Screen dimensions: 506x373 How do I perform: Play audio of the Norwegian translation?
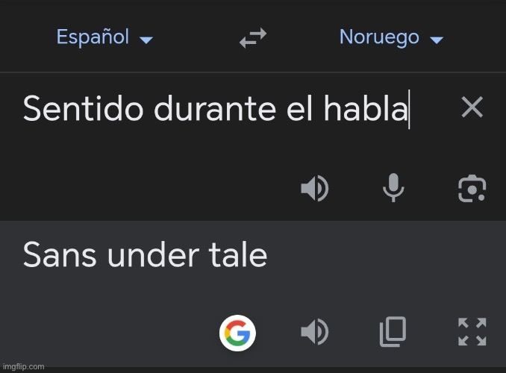click(315, 332)
